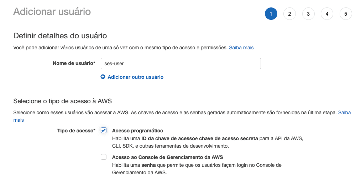The width and height of the screenshot is (361, 192).
Task: Click the "Adicionar usuário" page title
Action: pyautogui.click(x=52, y=11)
